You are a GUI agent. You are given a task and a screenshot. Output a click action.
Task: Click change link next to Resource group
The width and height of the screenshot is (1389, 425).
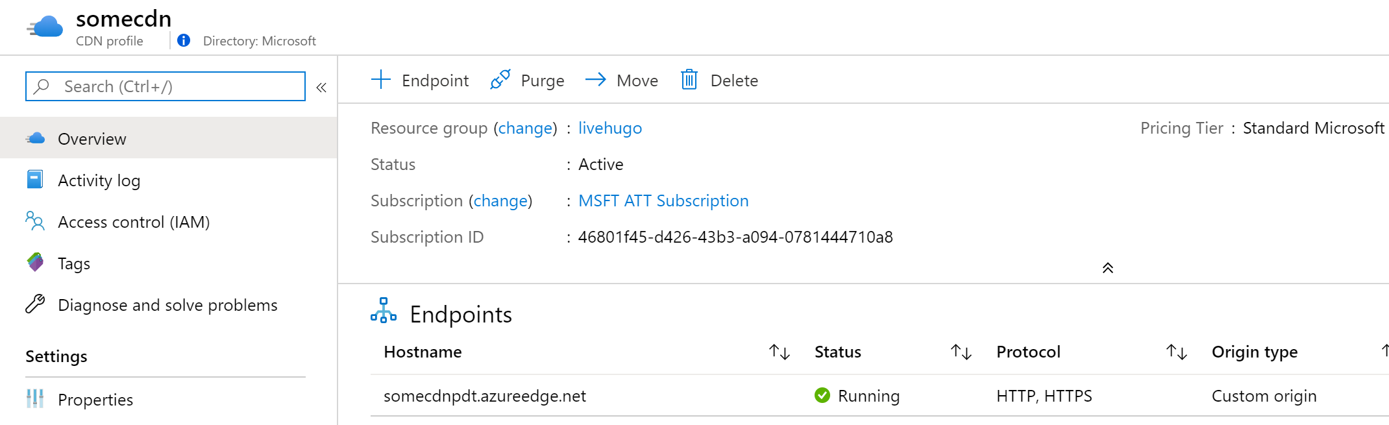525,128
